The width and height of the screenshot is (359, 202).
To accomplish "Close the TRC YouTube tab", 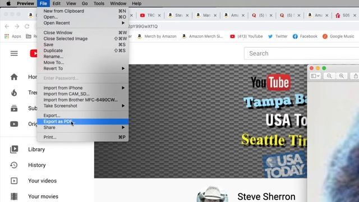I will click(159, 15).
